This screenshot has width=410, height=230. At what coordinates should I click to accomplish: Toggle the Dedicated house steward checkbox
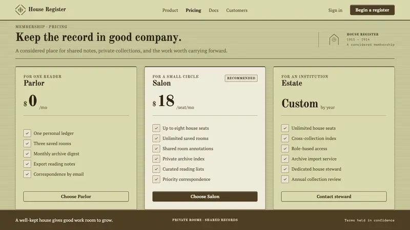click(x=285, y=169)
